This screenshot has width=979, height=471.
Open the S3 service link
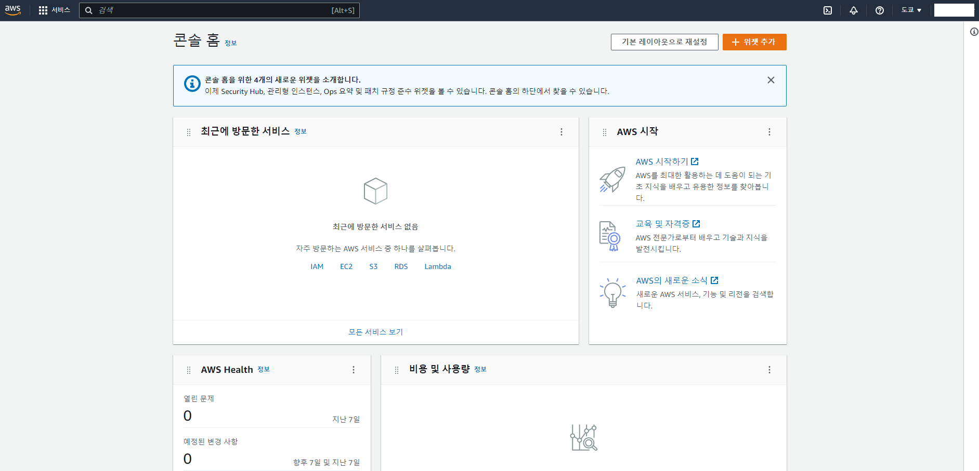point(373,266)
